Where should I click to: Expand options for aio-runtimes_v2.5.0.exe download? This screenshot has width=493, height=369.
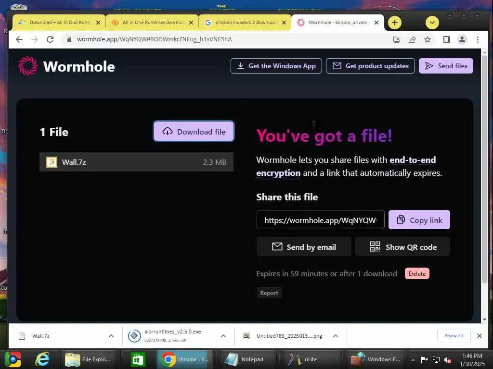[x=223, y=336]
